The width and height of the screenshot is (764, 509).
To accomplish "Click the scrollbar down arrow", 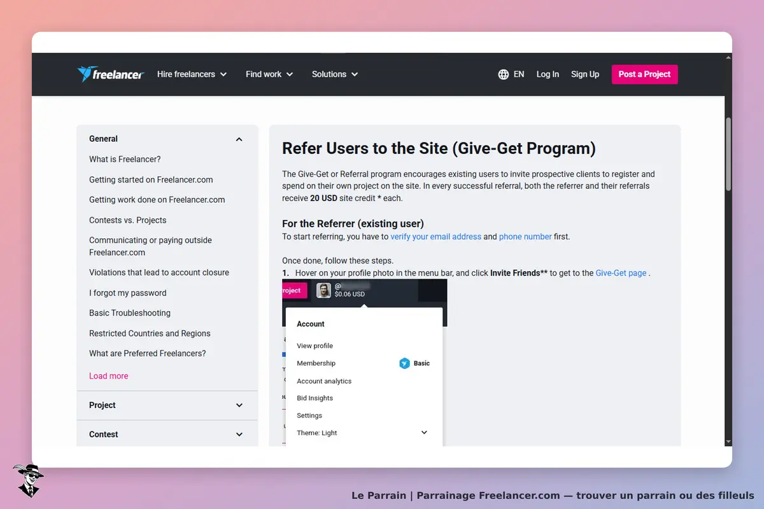I will (x=728, y=442).
